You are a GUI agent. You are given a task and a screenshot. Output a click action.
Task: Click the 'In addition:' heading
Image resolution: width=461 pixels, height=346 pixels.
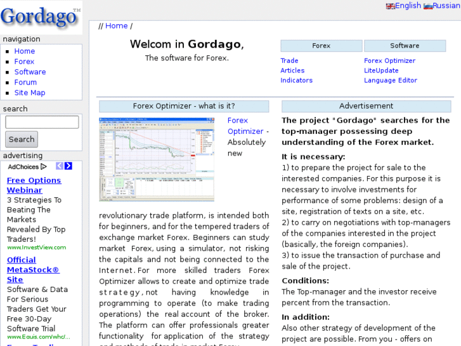(306, 317)
